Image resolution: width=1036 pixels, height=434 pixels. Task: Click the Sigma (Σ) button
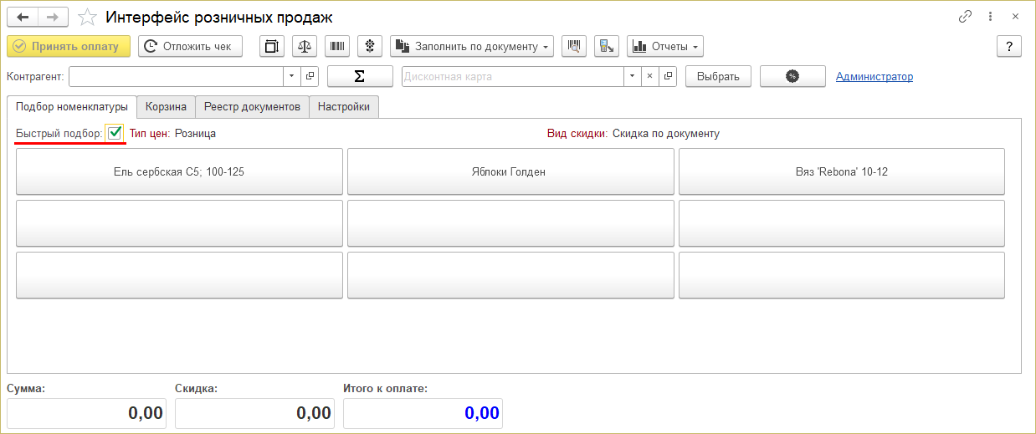click(360, 76)
